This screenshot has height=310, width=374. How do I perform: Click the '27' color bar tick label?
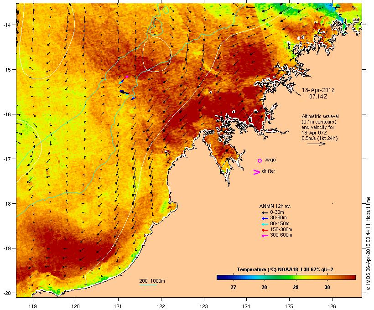point(233,287)
